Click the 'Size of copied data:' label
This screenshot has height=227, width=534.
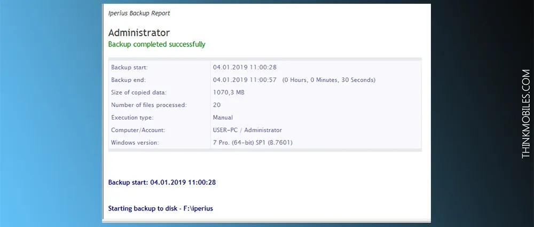pos(139,92)
